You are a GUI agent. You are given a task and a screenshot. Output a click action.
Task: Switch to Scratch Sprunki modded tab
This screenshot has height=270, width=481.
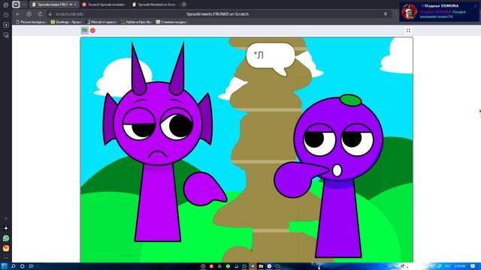click(104, 4)
